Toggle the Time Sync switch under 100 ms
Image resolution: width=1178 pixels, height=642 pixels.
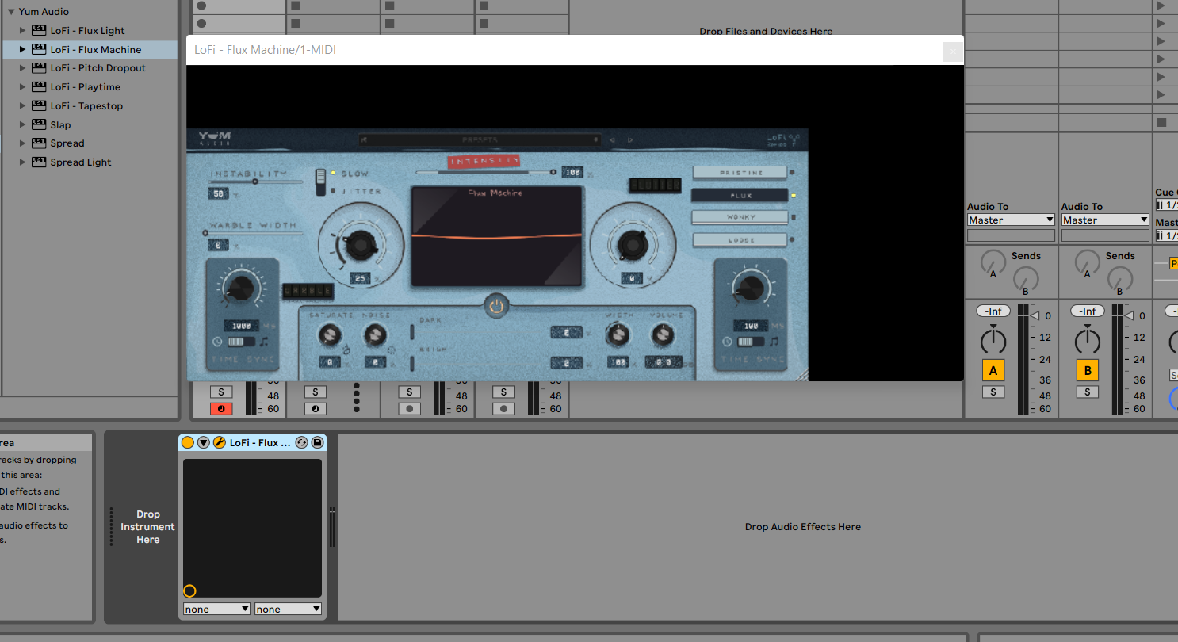coord(751,342)
